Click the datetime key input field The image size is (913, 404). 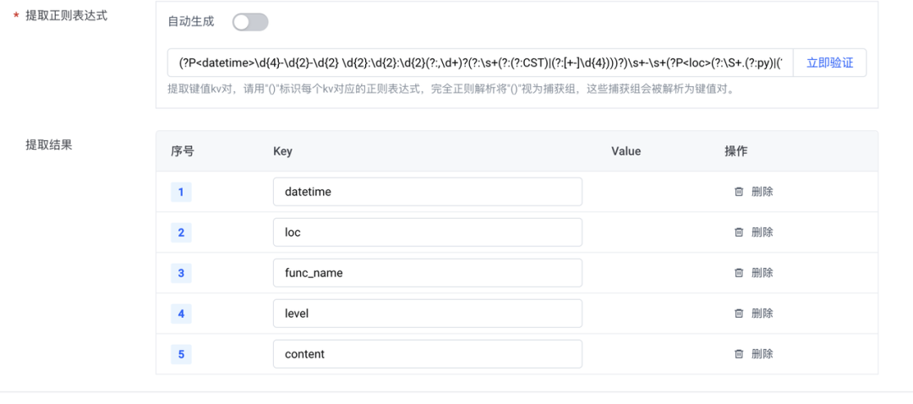coord(427,192)
